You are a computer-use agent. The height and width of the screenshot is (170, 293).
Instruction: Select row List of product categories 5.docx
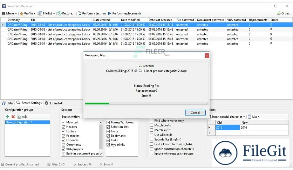[146, 44]
